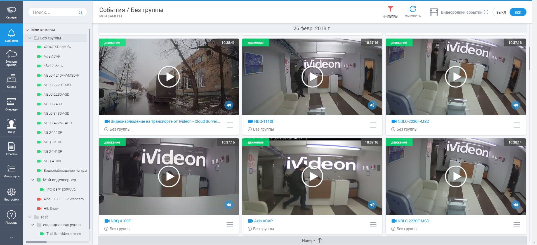Click the Обновить refresh icon
Image resolution: width=537 pixels, height=245 pixels.
(x=413, y=12)
